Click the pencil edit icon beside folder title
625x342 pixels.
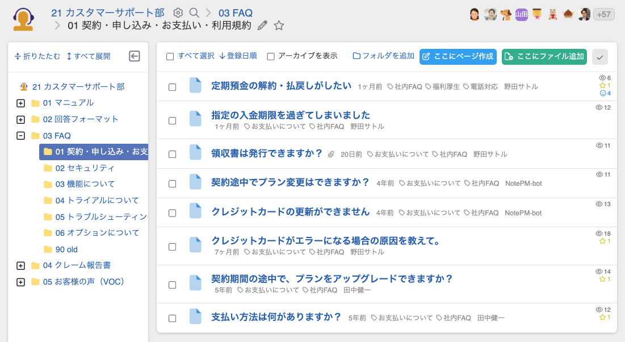click(x=262, y=26)
